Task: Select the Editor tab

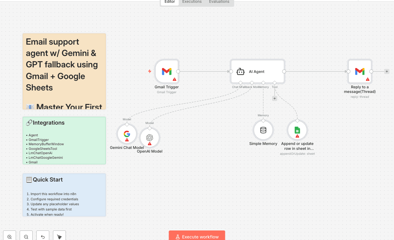Action: click(169, 2)
